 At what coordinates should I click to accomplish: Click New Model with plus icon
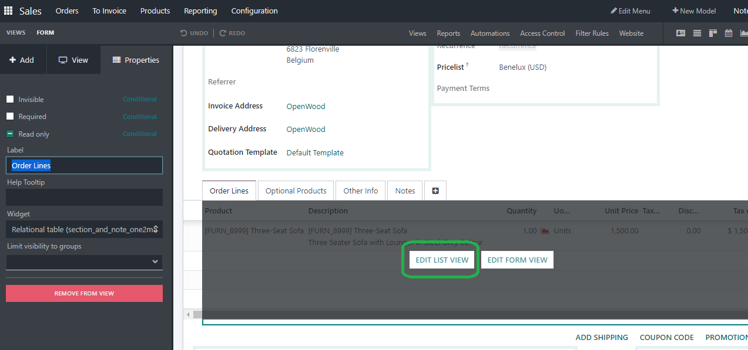694,11
